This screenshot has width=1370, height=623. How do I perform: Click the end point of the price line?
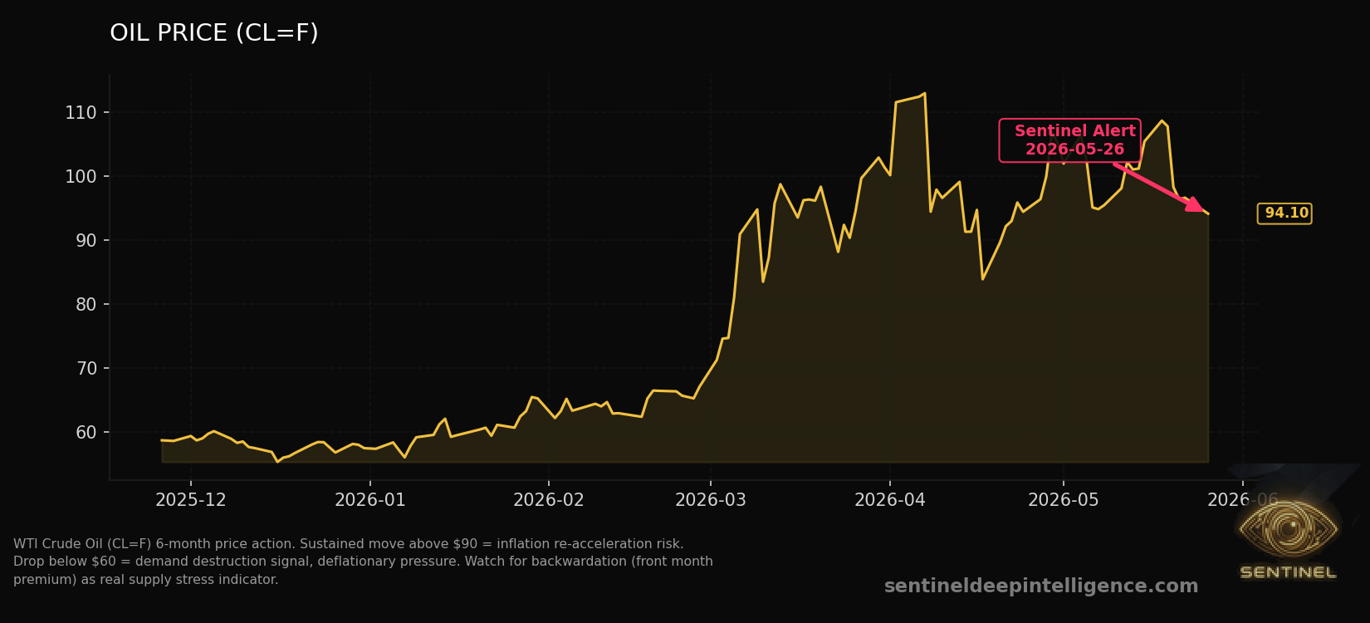point(1208,214)
